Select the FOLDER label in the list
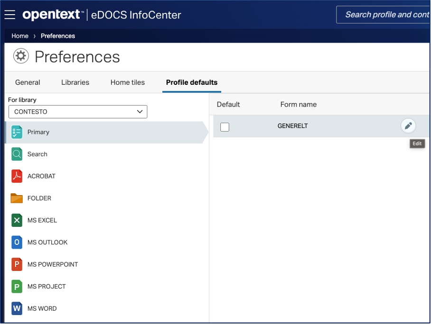The image size is (431, 324). click(39, 198)
